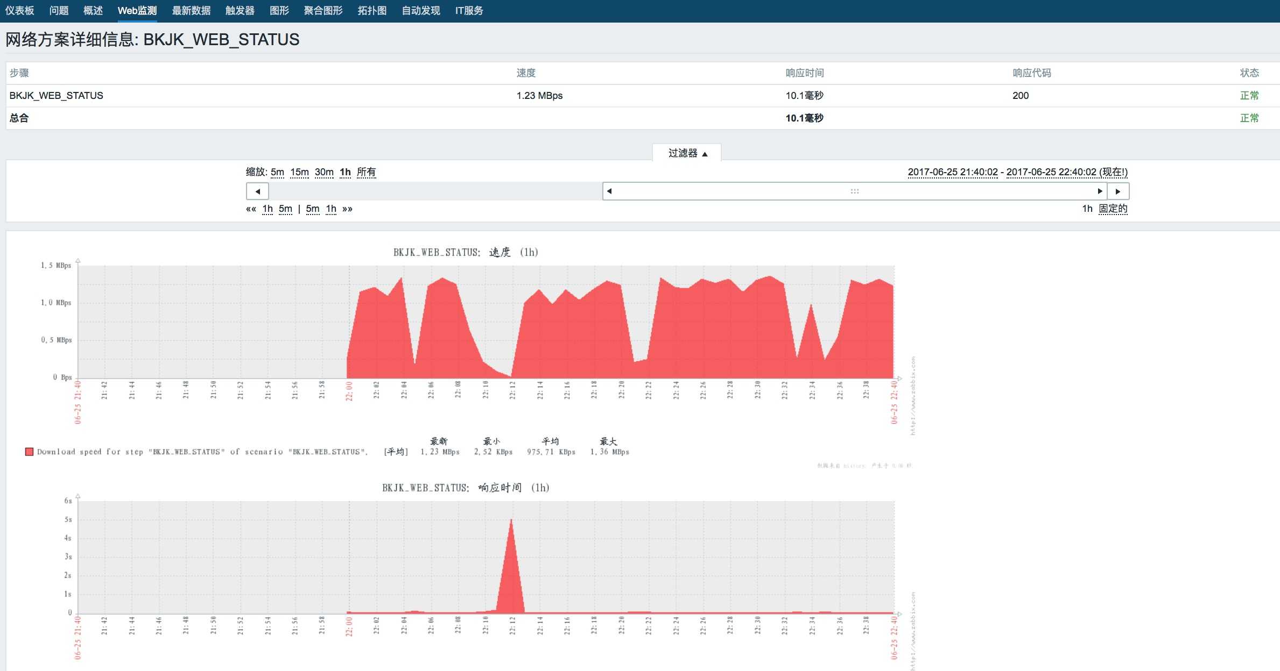Move back 1h using navigation link
The width and height of the screenshot is (1280, 671).
pos(268,209)
